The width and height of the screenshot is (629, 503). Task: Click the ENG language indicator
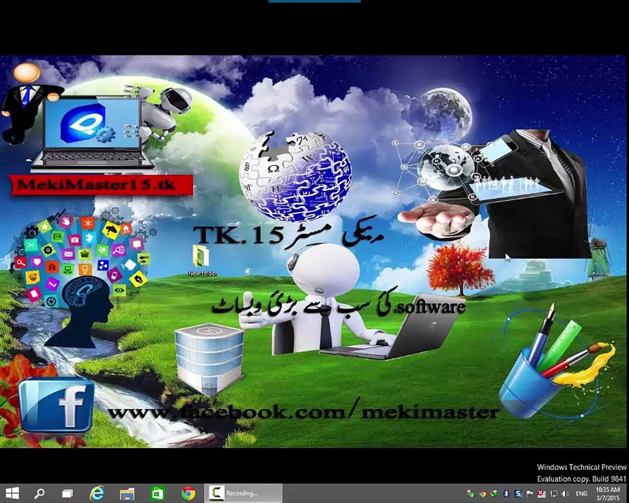581,494
